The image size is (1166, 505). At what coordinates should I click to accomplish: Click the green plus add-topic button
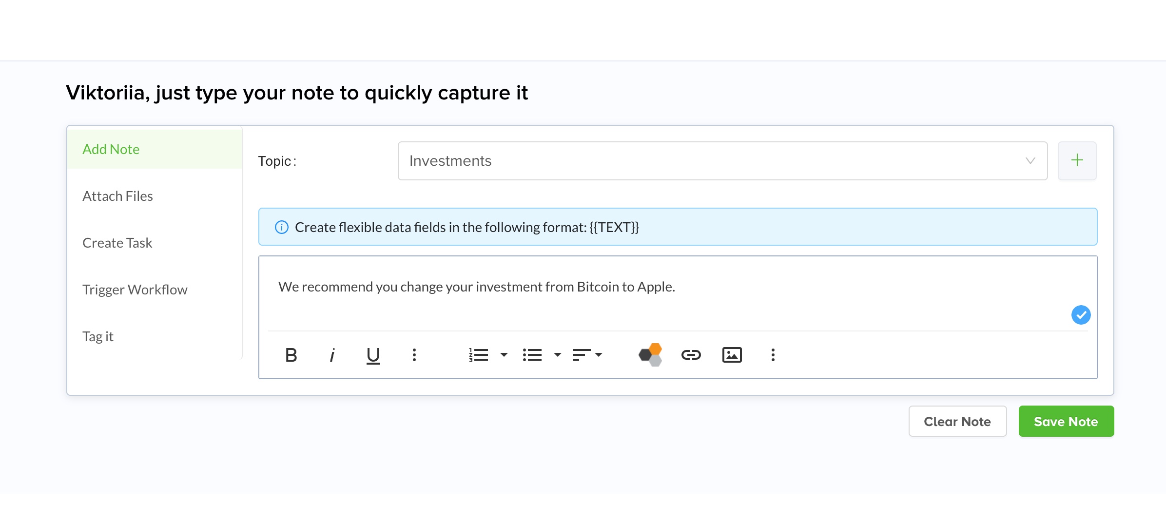coord(1077,160)
